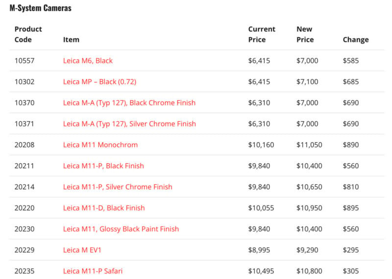Open the Leica M6, Black link

(88, 61)
